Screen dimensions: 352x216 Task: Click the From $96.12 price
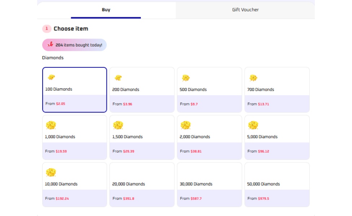point(258,151)
